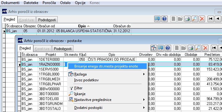Click ČISTI PRIHODKI OD PRODAJE description cell
222x112 pixels.
pos(112,59)
